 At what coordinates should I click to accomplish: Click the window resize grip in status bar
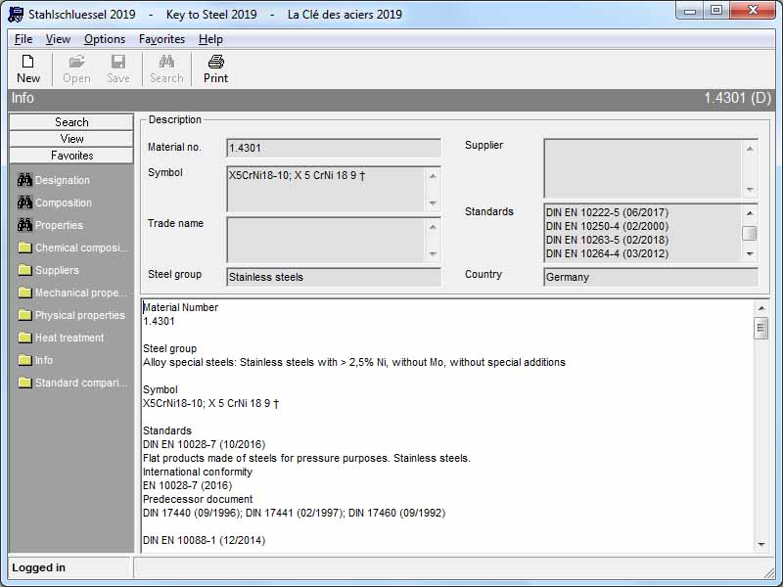coord(769,572)
